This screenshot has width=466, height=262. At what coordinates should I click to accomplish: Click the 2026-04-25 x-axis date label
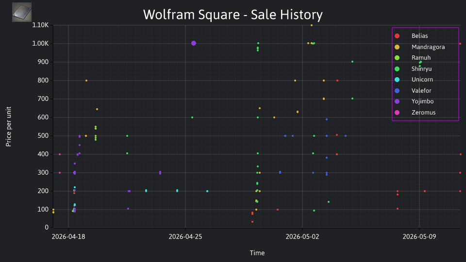[185, 236]
